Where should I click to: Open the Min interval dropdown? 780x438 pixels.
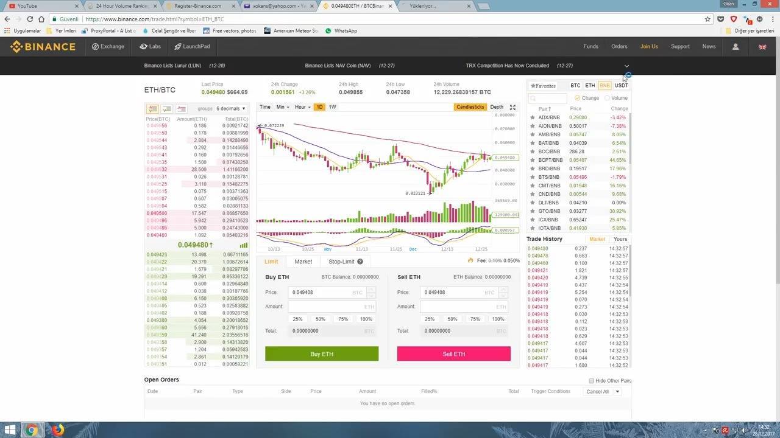tap(282, 107)
